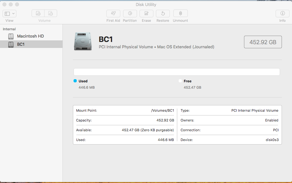
Task: Click the Disk Utility window title
Action: click(x=146, y=4)
